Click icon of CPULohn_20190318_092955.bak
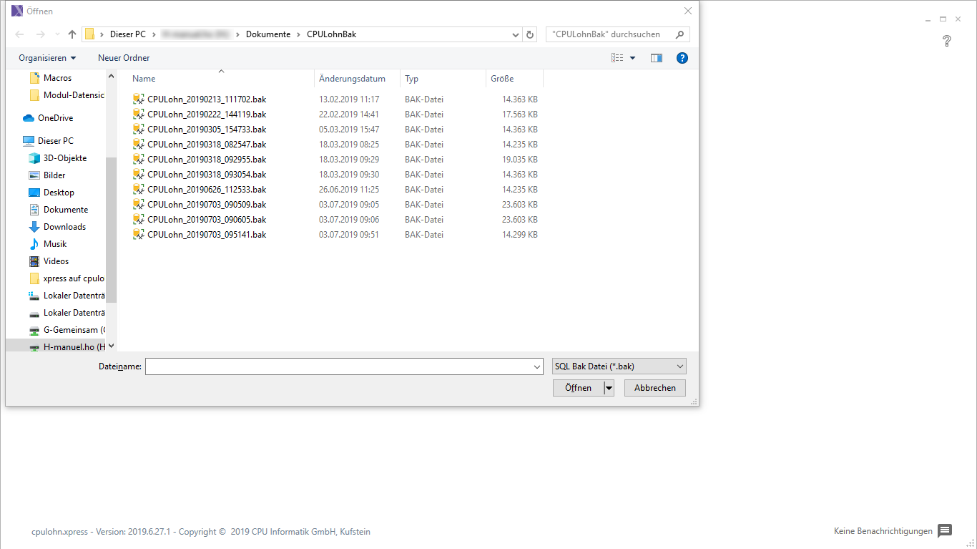Screen dimensions: 977x549 point(139,160)
